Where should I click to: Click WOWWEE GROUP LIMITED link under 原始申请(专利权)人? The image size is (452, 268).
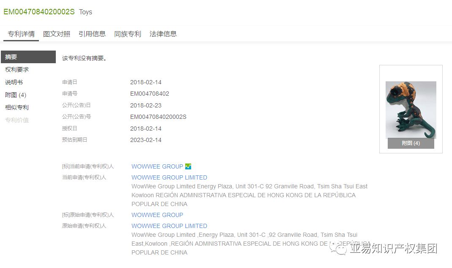pos(169,226)
